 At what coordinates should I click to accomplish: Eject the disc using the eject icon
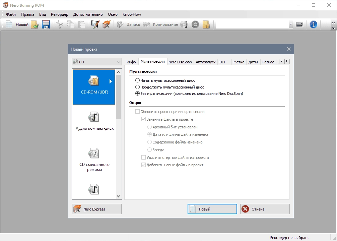click(195, 24)
